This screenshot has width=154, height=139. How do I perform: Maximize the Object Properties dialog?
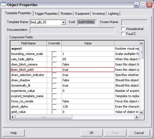click(x=143, y=5)
